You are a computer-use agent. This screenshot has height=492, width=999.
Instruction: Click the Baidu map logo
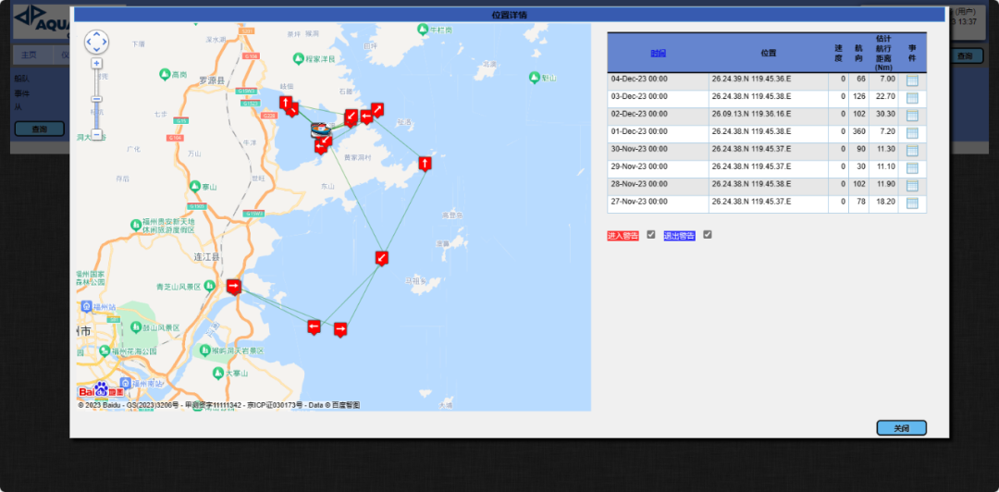coord(100,390)
